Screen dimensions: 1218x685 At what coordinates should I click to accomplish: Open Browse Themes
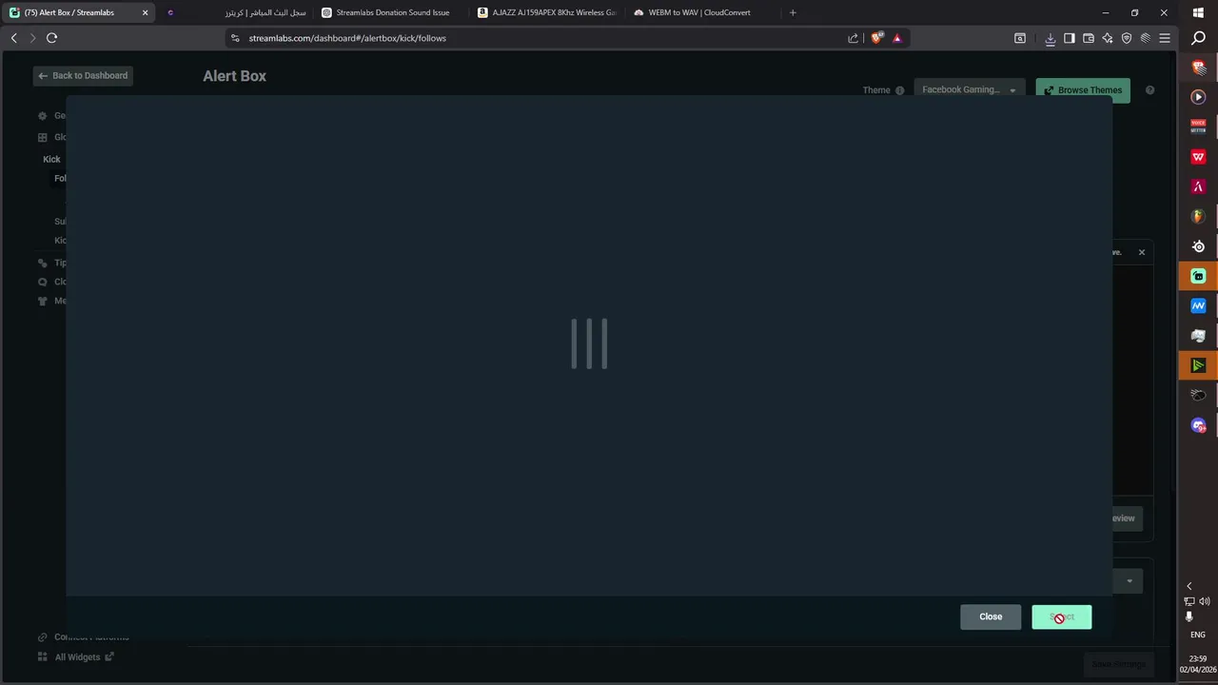click(x=1083, y=90)
